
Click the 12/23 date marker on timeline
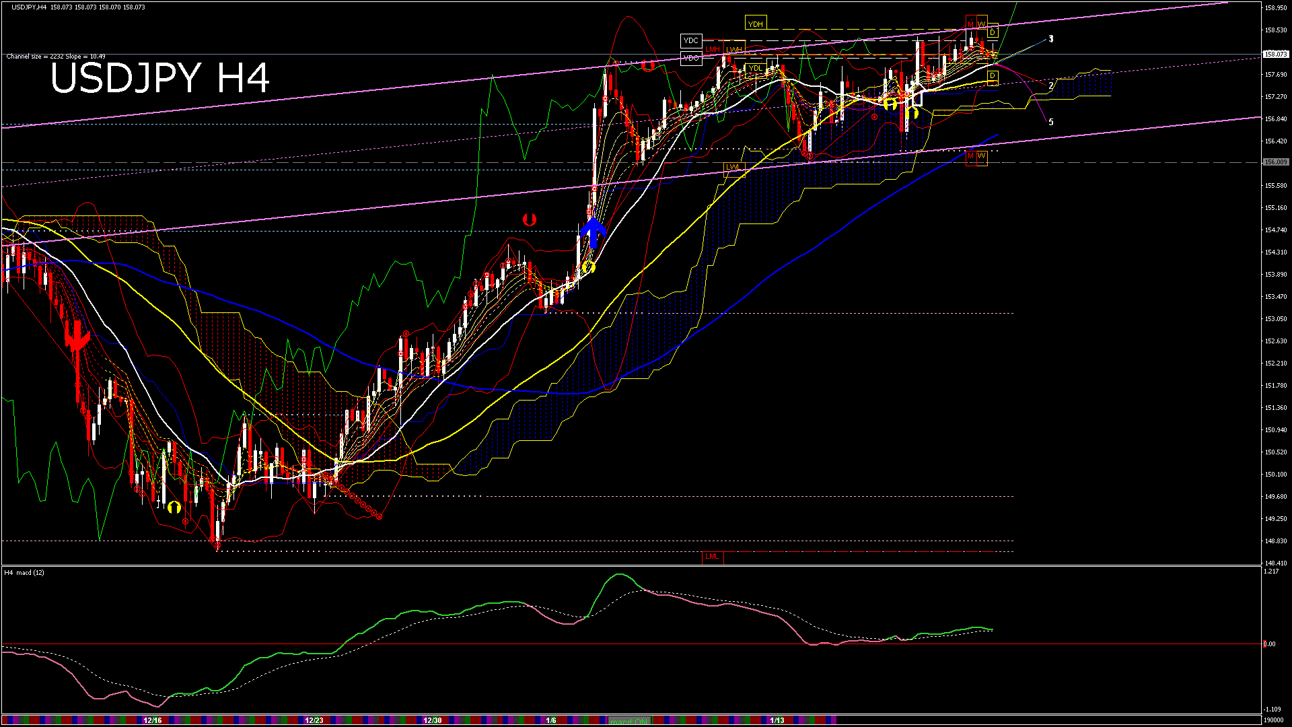(314, 720)
